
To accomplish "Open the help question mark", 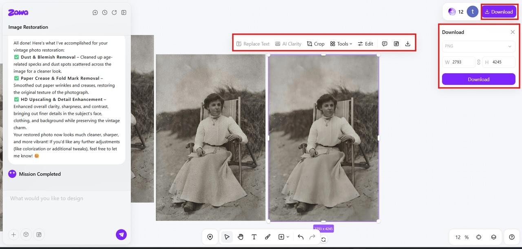I will point(512,237).
